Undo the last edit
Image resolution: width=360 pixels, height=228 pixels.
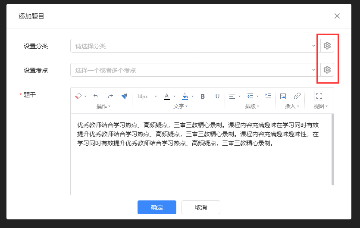click(96, 96)
